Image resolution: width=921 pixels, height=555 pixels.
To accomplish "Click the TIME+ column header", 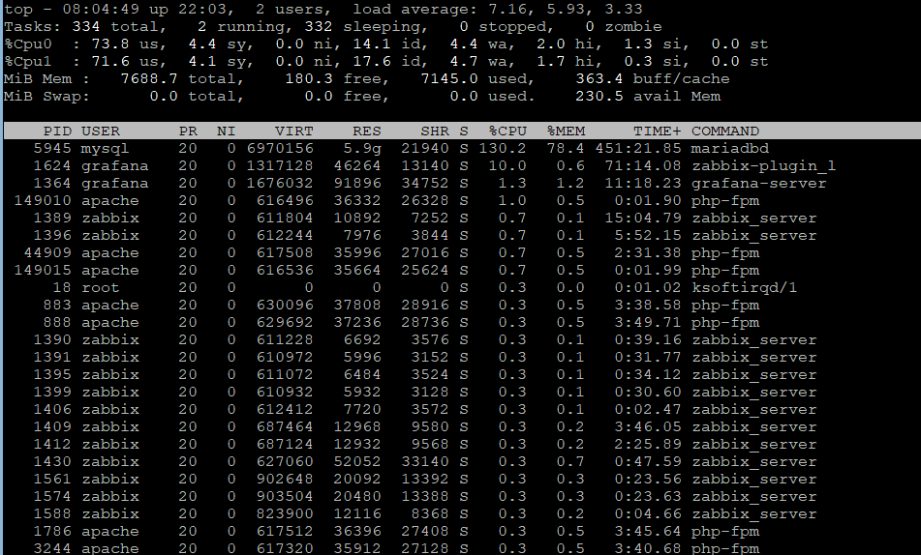I will point(658,131).
